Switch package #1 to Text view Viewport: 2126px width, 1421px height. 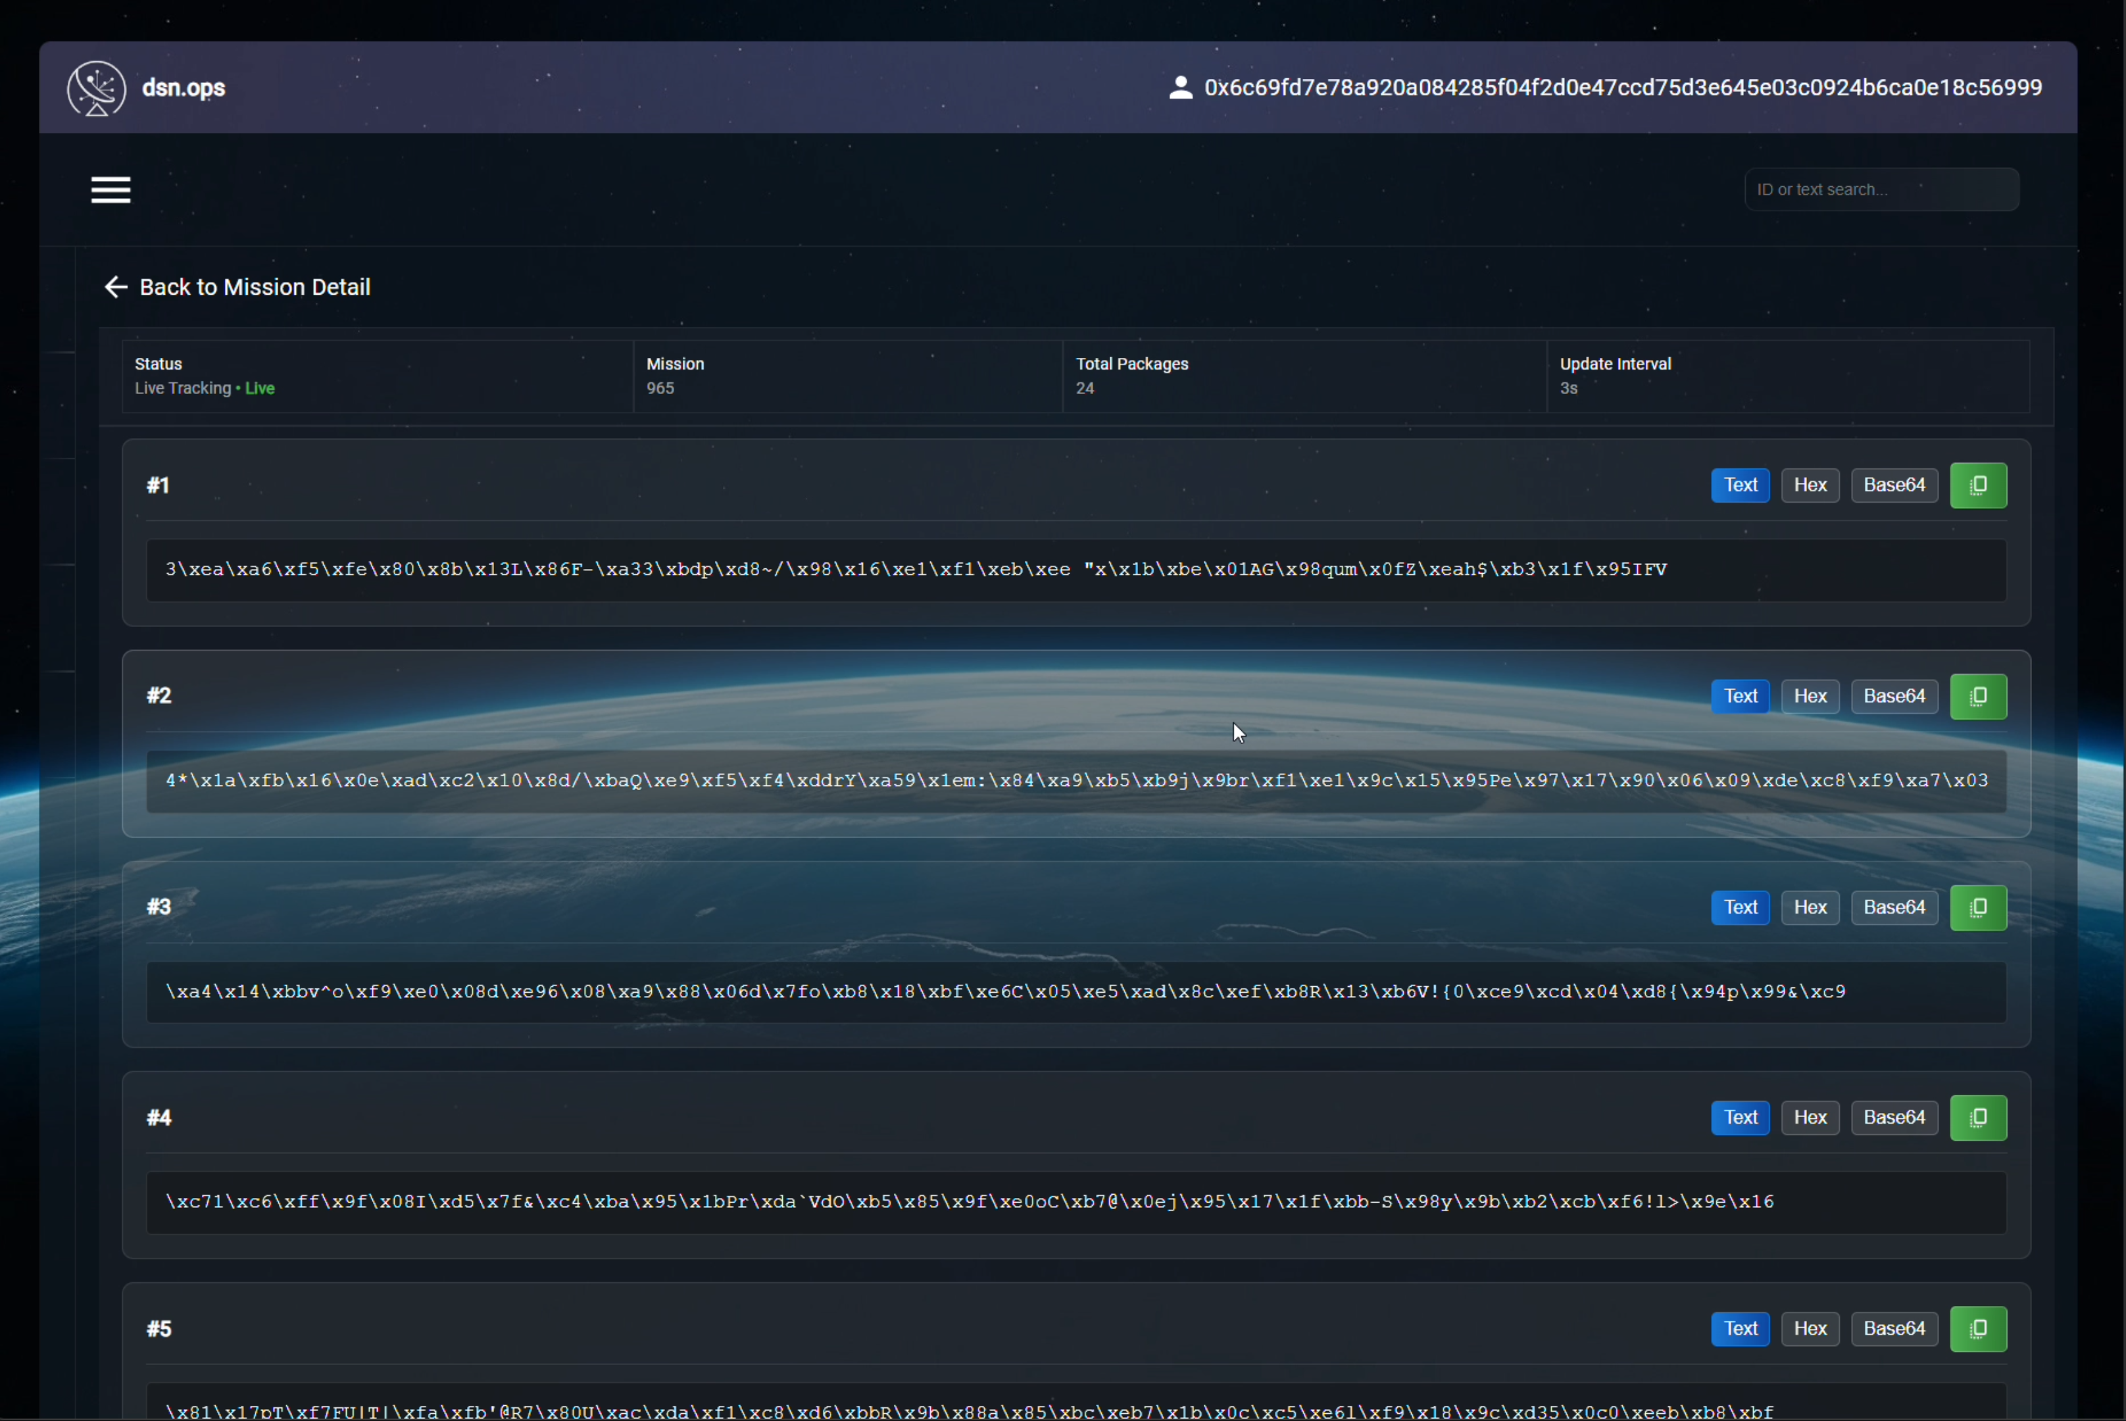[1740, 486]
